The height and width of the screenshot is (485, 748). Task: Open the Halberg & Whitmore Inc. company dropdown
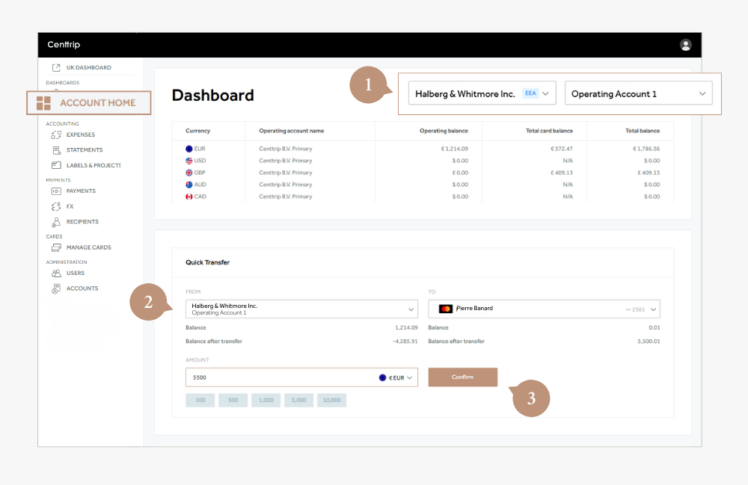click(482, 93)
